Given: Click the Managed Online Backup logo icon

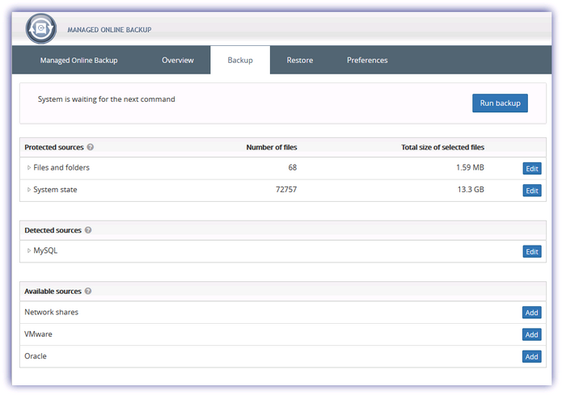Looking at the screenshot, I should point(41,28).
